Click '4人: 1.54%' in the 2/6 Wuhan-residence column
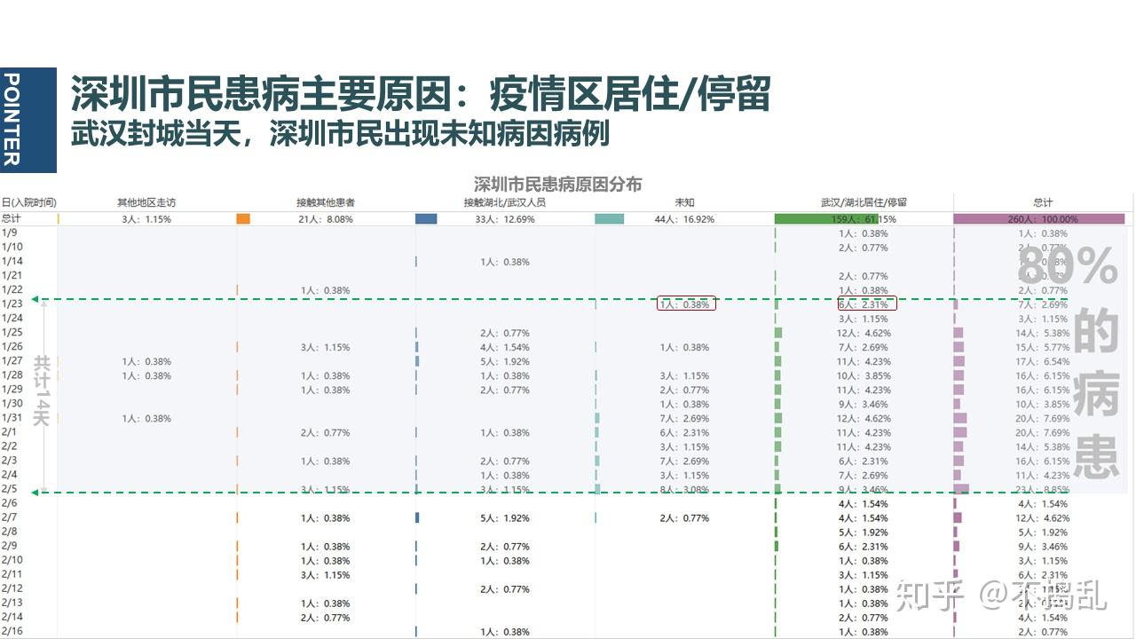The width and height of the screenshot is (1136, 639). (864, 503)
